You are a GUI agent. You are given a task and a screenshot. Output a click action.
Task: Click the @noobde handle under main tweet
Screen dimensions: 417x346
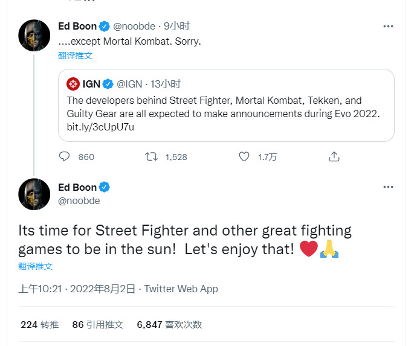pos(79,200)
